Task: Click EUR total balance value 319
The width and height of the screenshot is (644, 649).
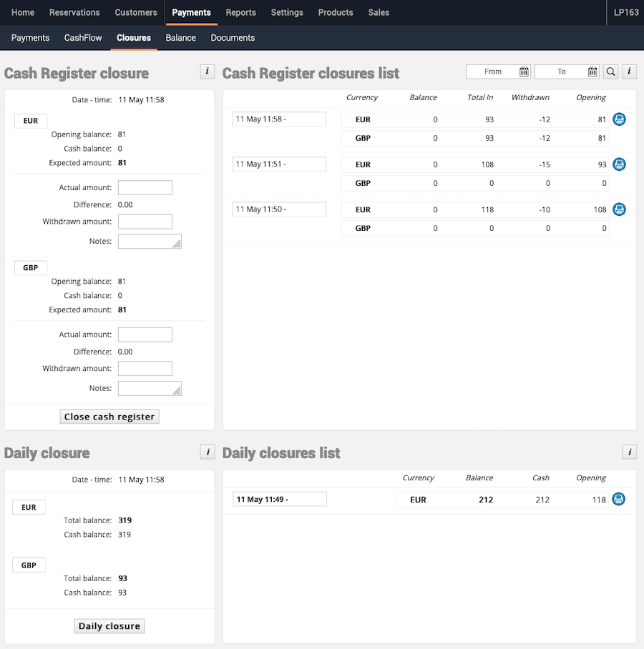Action: [125, 520]
